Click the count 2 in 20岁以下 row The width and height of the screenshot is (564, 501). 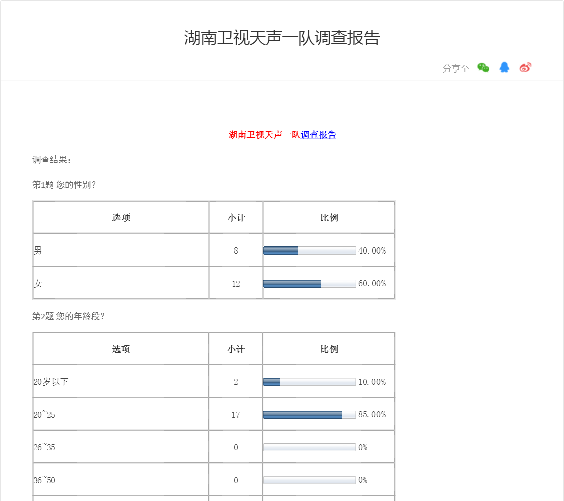(236, 382)
